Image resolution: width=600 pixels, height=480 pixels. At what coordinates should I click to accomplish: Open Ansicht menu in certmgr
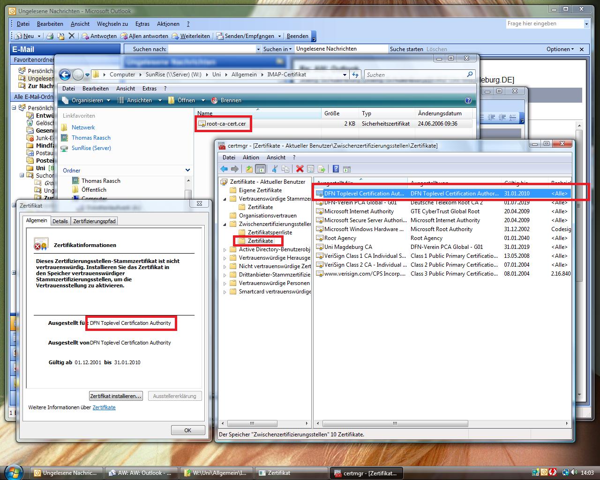pos(276,157)
